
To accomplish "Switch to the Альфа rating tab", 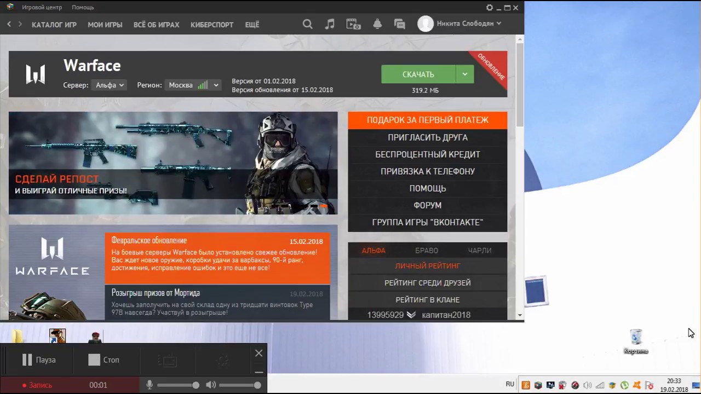I will [374, 250].
